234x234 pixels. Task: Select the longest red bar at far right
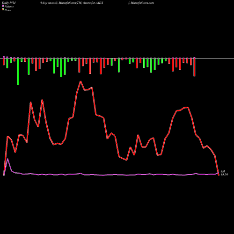click(x=194, y=67)
